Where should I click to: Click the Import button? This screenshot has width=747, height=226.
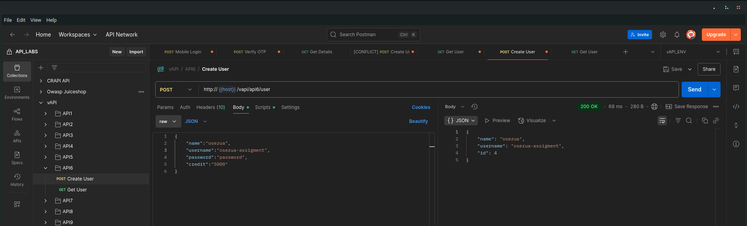point(136,52)
